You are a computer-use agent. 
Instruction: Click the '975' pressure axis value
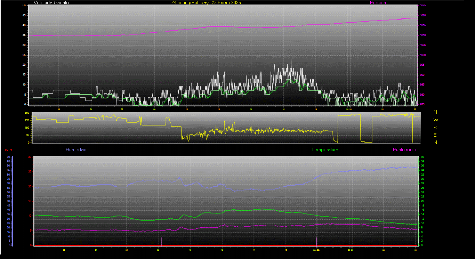[422, 104]
